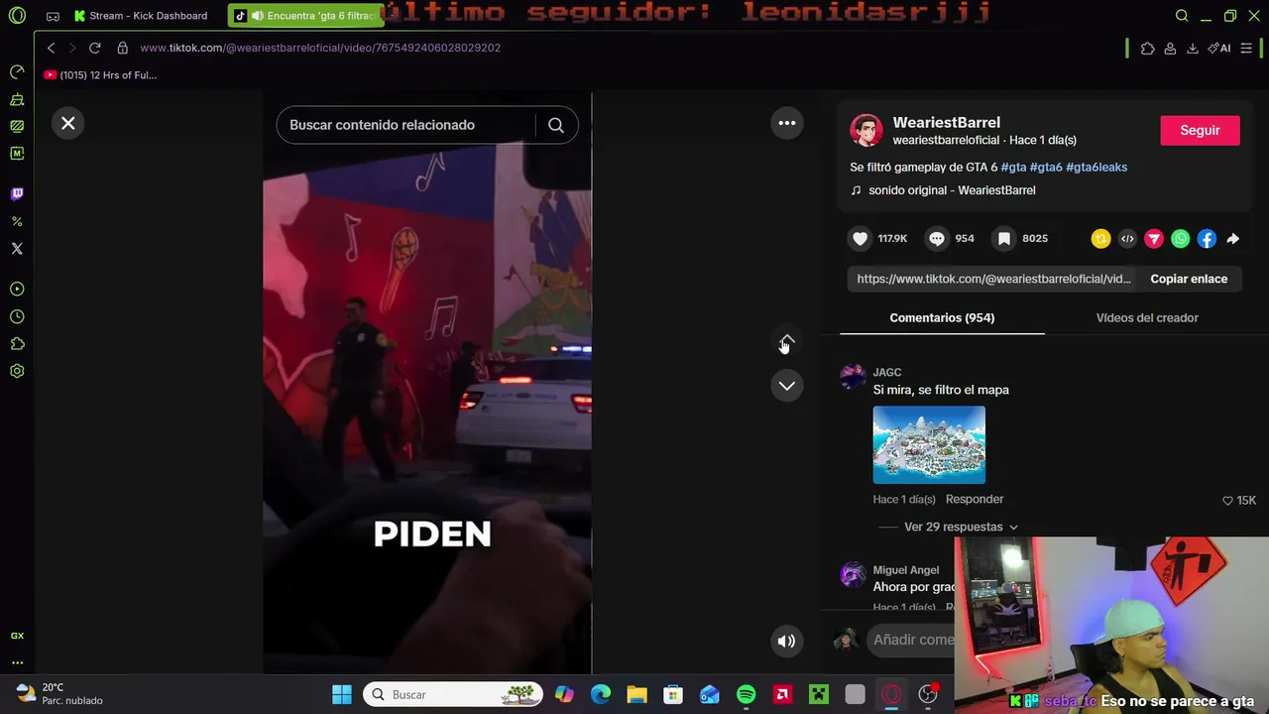Viewport: 1269px width, 714px height.
Task: Open the #gta6 hashtag
Action: point(1046,167)
